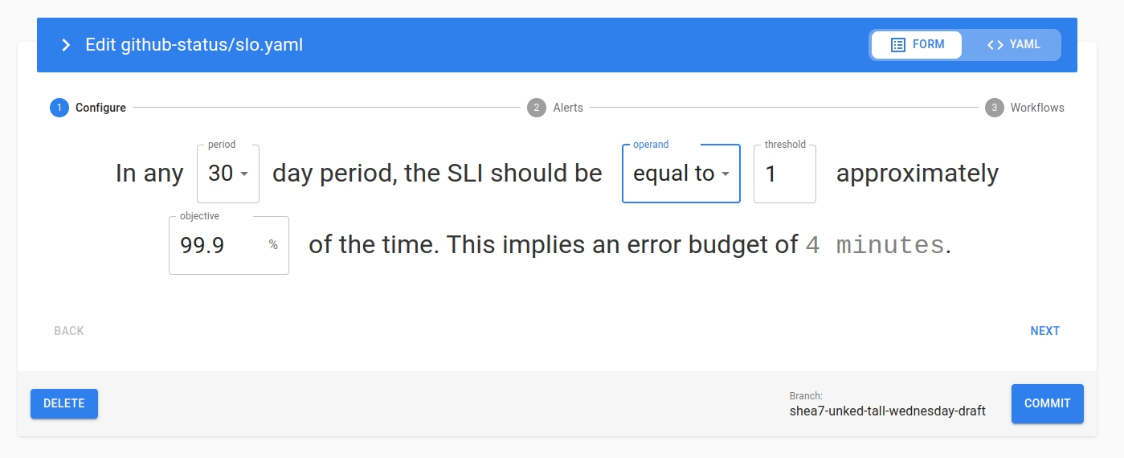Select the Configure step label
The image size is (1124, 458).
[100, 108]
